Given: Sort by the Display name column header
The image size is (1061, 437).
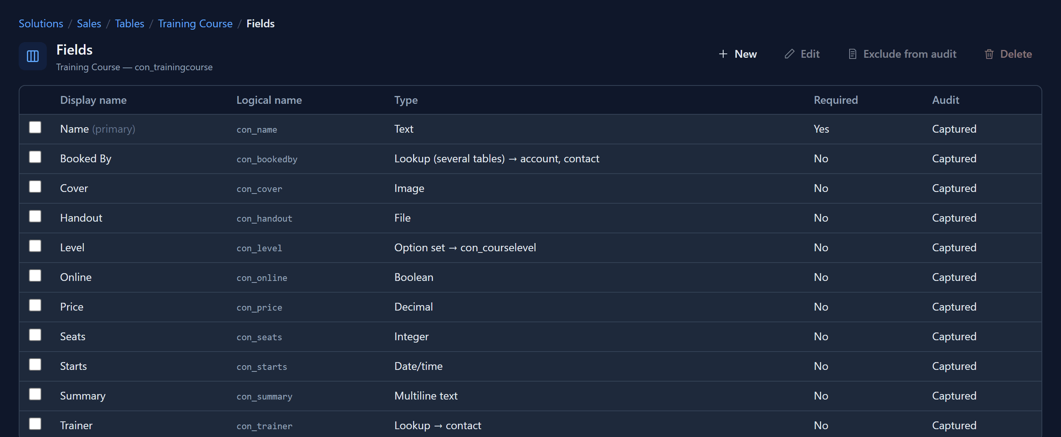Looking at the screenshot, I should 93,100.
